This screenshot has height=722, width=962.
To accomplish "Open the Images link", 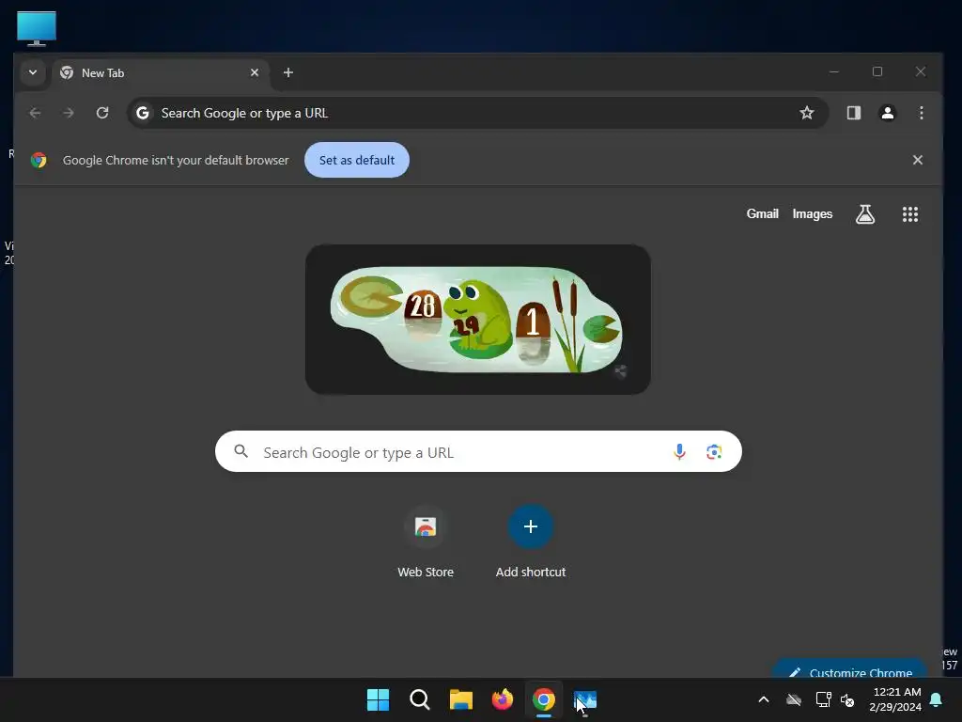I will 813,213.
